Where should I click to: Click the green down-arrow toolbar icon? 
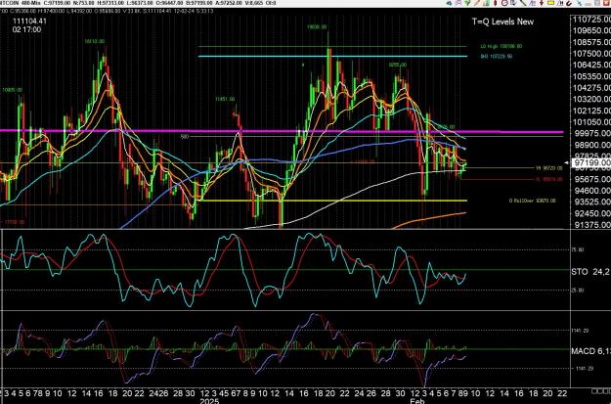click(467, 3)
